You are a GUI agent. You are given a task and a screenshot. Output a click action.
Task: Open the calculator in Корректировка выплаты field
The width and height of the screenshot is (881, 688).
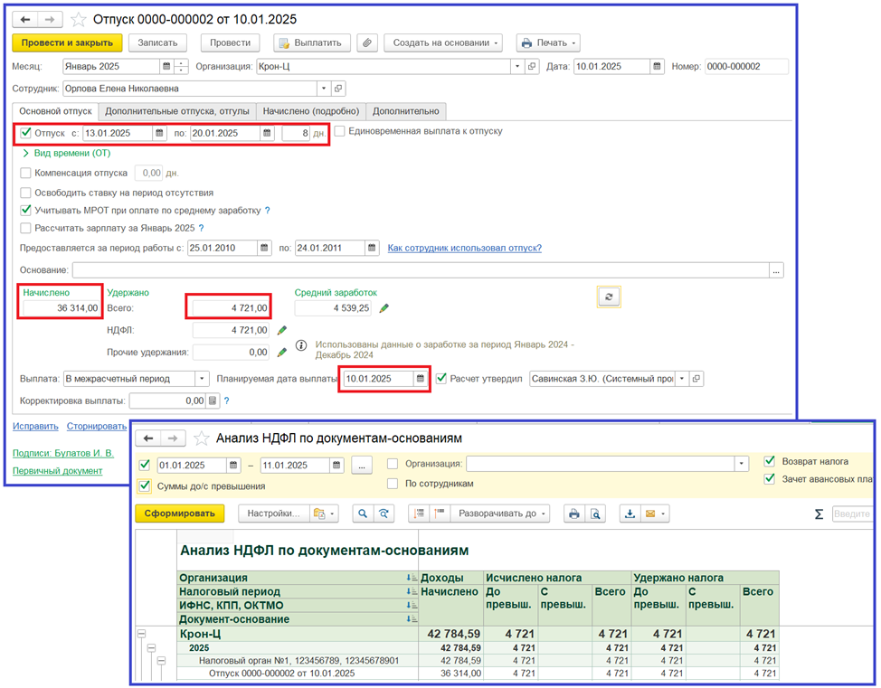click(x=213, y=401)
